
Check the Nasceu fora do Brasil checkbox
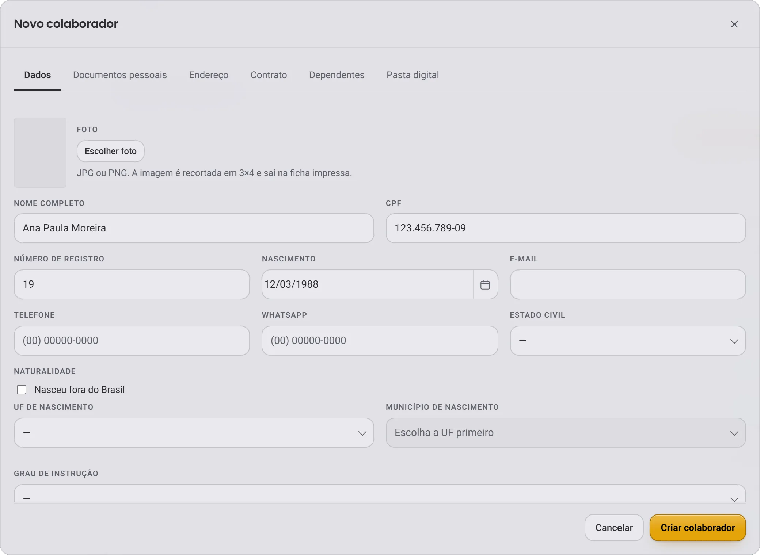(x=22, y=390)
